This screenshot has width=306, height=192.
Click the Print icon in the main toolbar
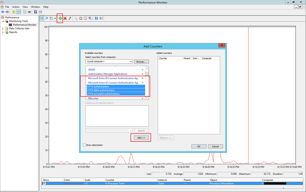[x=29, y=12]
